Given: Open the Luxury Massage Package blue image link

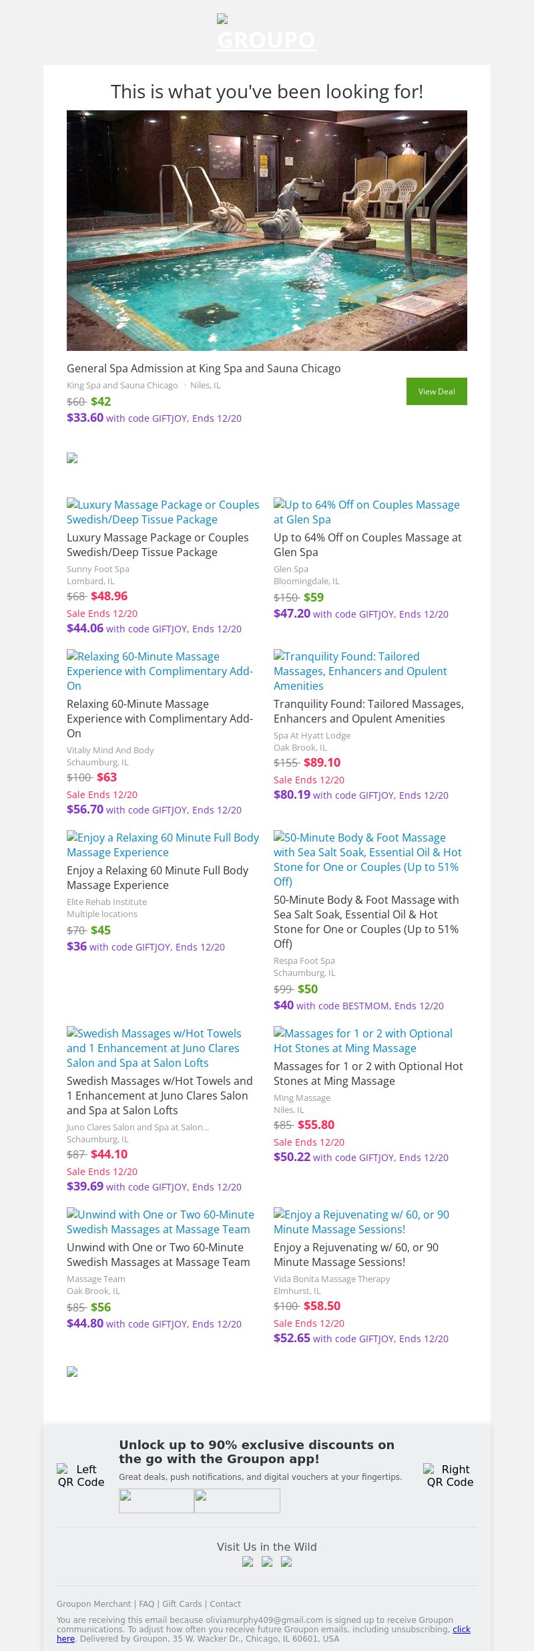Looking at the screenshot, I should pos(163,512).
